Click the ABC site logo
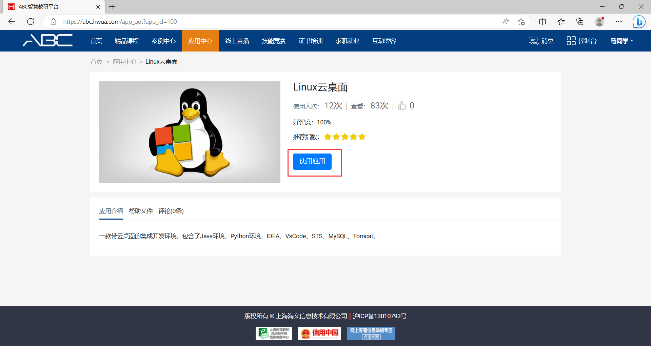The image size is (651, 346). 48,40
